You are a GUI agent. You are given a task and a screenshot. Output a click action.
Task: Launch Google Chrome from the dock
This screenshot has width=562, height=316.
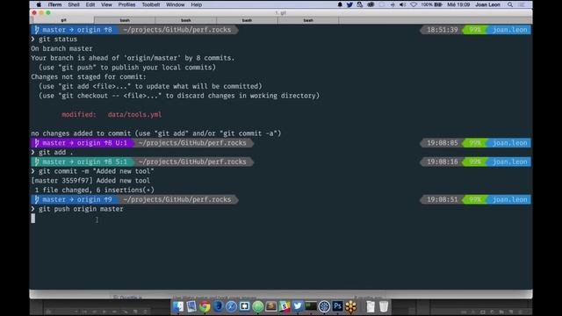click(x=205, y=306)
